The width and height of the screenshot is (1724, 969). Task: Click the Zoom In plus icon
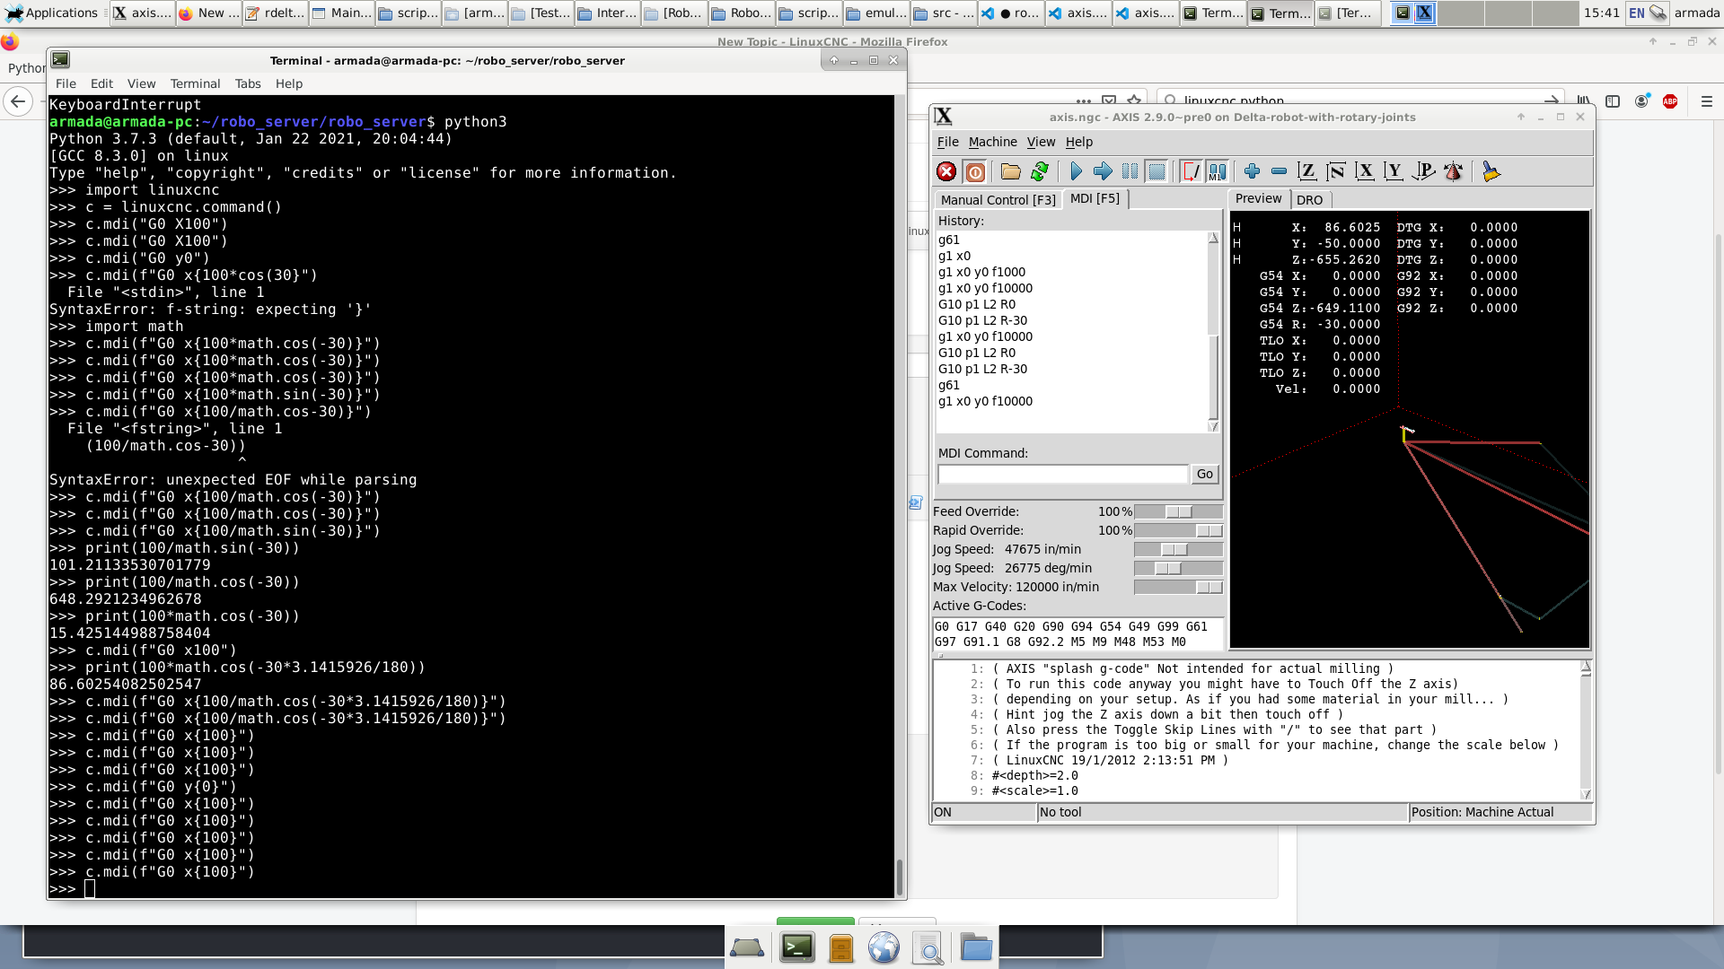[x=1252, y=171]
